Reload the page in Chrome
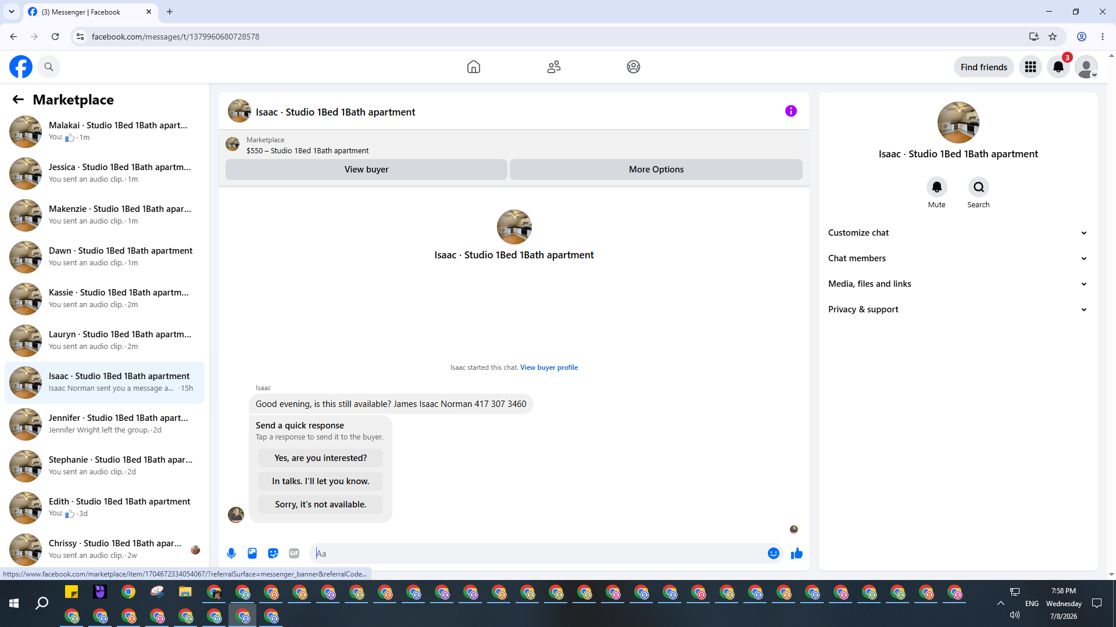This screenshot has height=627, width=1116. click(55, 37)
